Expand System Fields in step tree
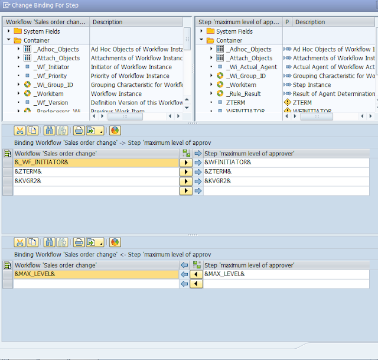 click(201, 31)
